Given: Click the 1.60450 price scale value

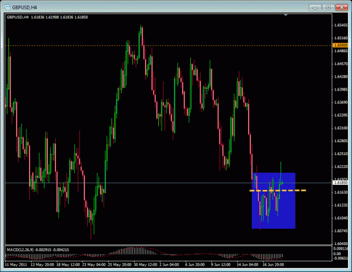Looking at the screenshot, I should [x=341, y=243].
